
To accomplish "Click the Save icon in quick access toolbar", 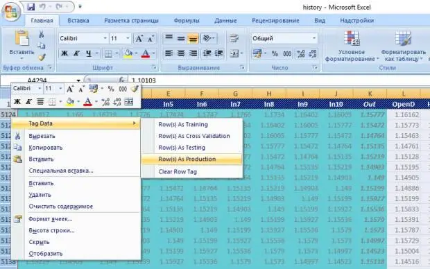I will (31, 6).
